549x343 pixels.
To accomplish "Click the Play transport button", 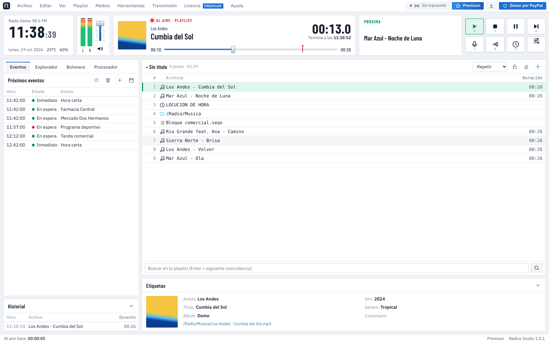I will click(475, 26).
